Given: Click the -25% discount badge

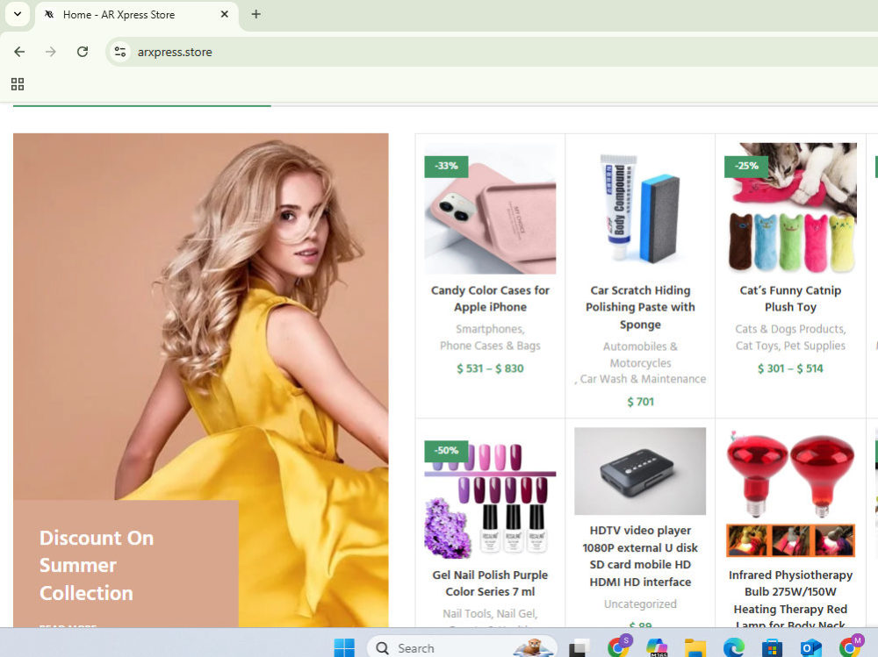Looking at the screenshot, I should [x=746, y=166].
